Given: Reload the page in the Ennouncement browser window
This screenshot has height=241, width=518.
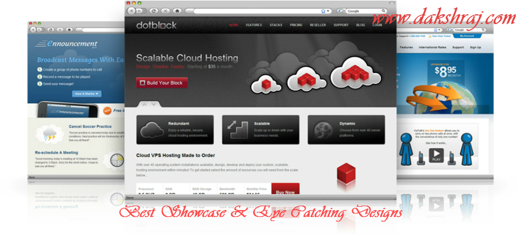Looking at the screenshot, I should pyautogui.click(x=51, y=30).
